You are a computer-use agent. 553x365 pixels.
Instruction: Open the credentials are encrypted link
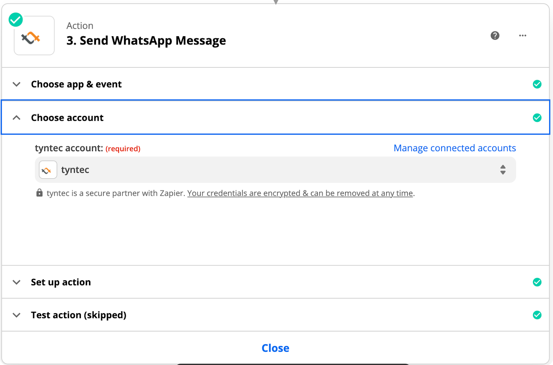[300, 193]
